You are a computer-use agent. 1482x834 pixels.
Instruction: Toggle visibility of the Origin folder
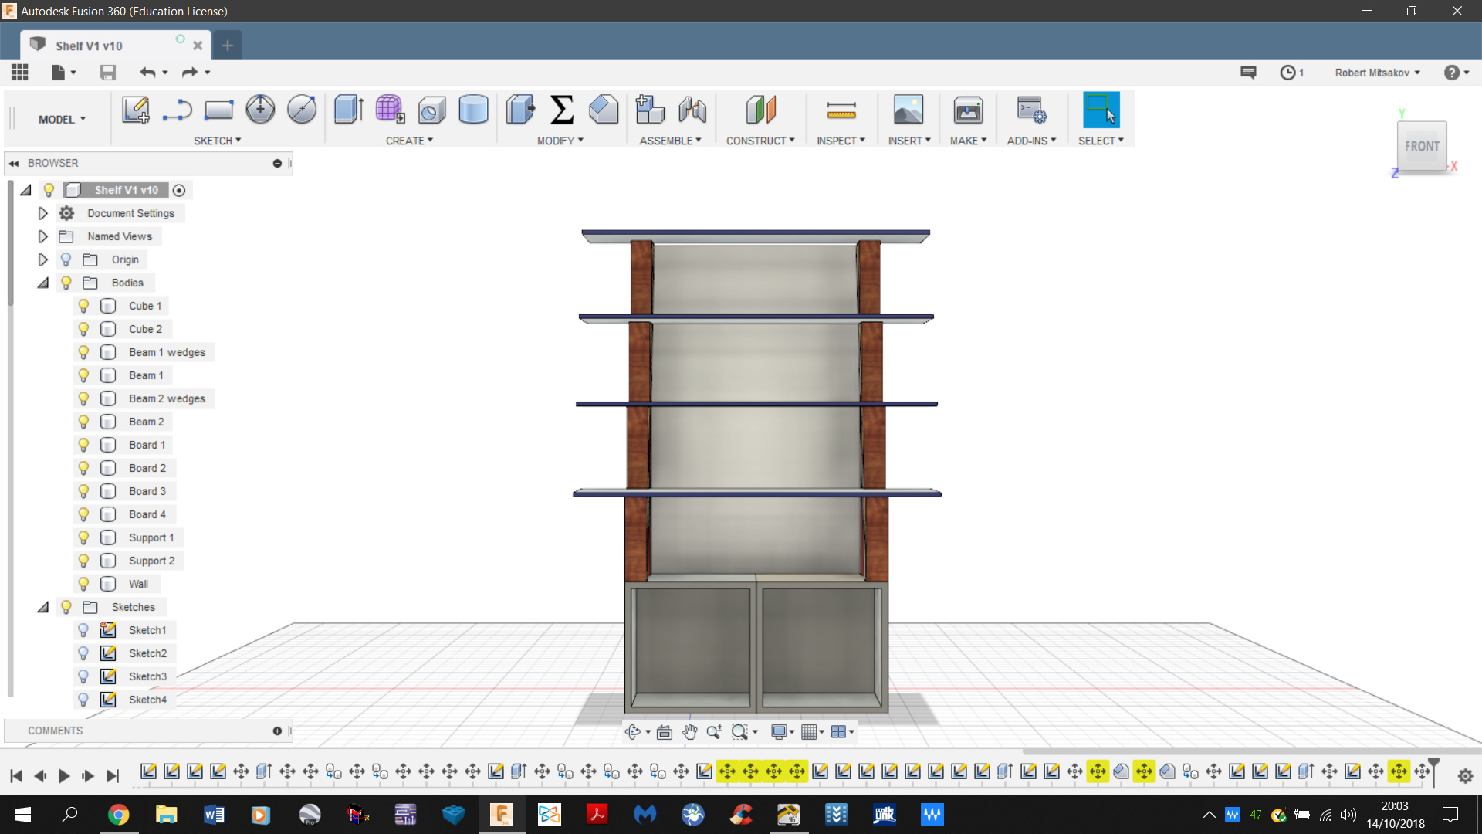(x=66, y=259)
